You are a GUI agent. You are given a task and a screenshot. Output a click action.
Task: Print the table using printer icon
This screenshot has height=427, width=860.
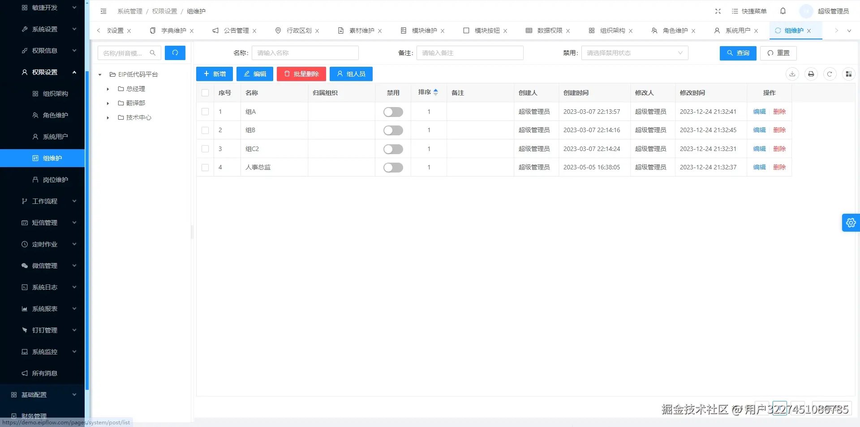pos(811,74)
